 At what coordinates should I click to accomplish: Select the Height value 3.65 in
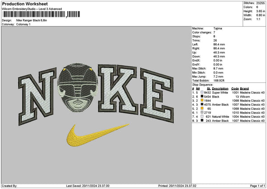click(x=260, y=11)
